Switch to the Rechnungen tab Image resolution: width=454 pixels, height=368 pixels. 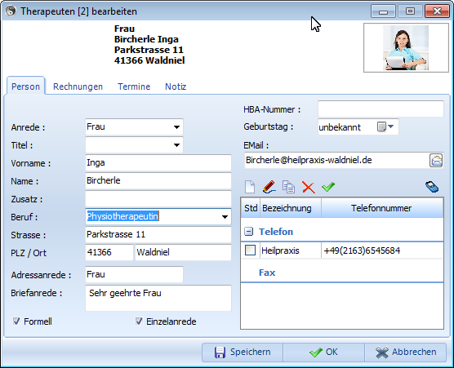[78, 86]
